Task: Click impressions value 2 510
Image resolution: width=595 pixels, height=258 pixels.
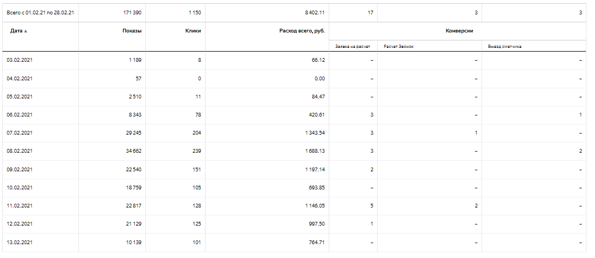Action: pos(135,96)
